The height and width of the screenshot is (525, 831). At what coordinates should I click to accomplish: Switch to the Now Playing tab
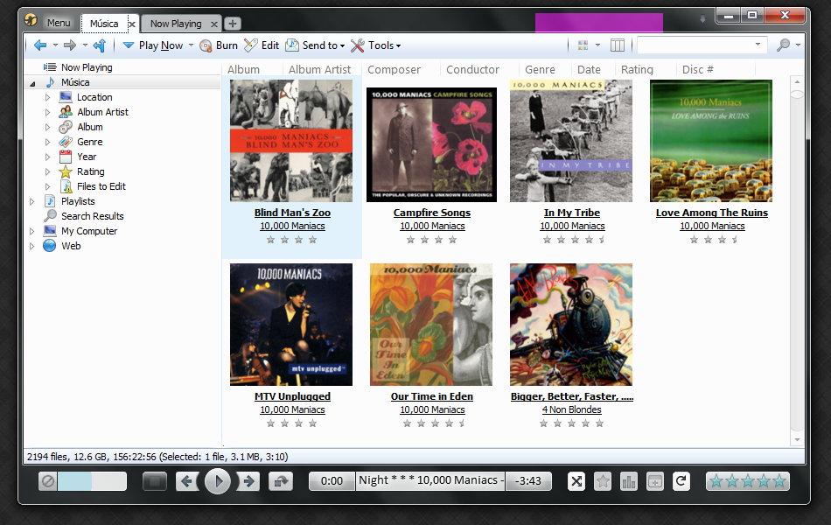(175, 24)
